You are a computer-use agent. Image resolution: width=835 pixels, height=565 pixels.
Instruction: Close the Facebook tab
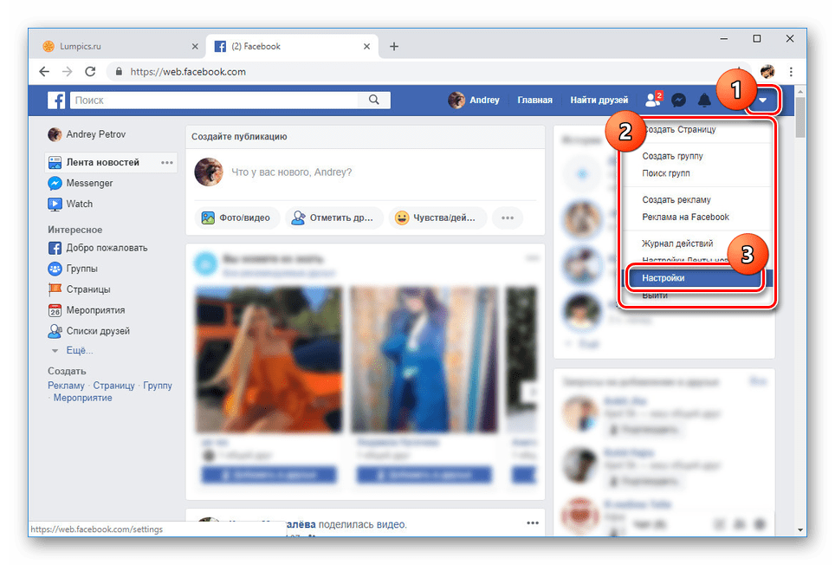367,46
